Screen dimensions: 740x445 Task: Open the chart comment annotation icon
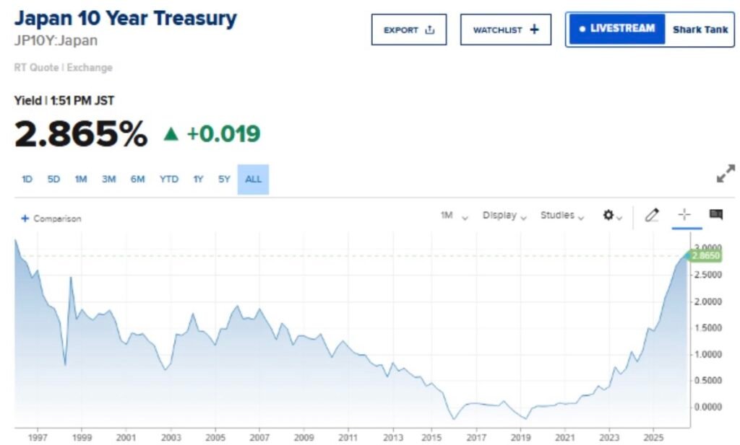click(x=716, y=215)
